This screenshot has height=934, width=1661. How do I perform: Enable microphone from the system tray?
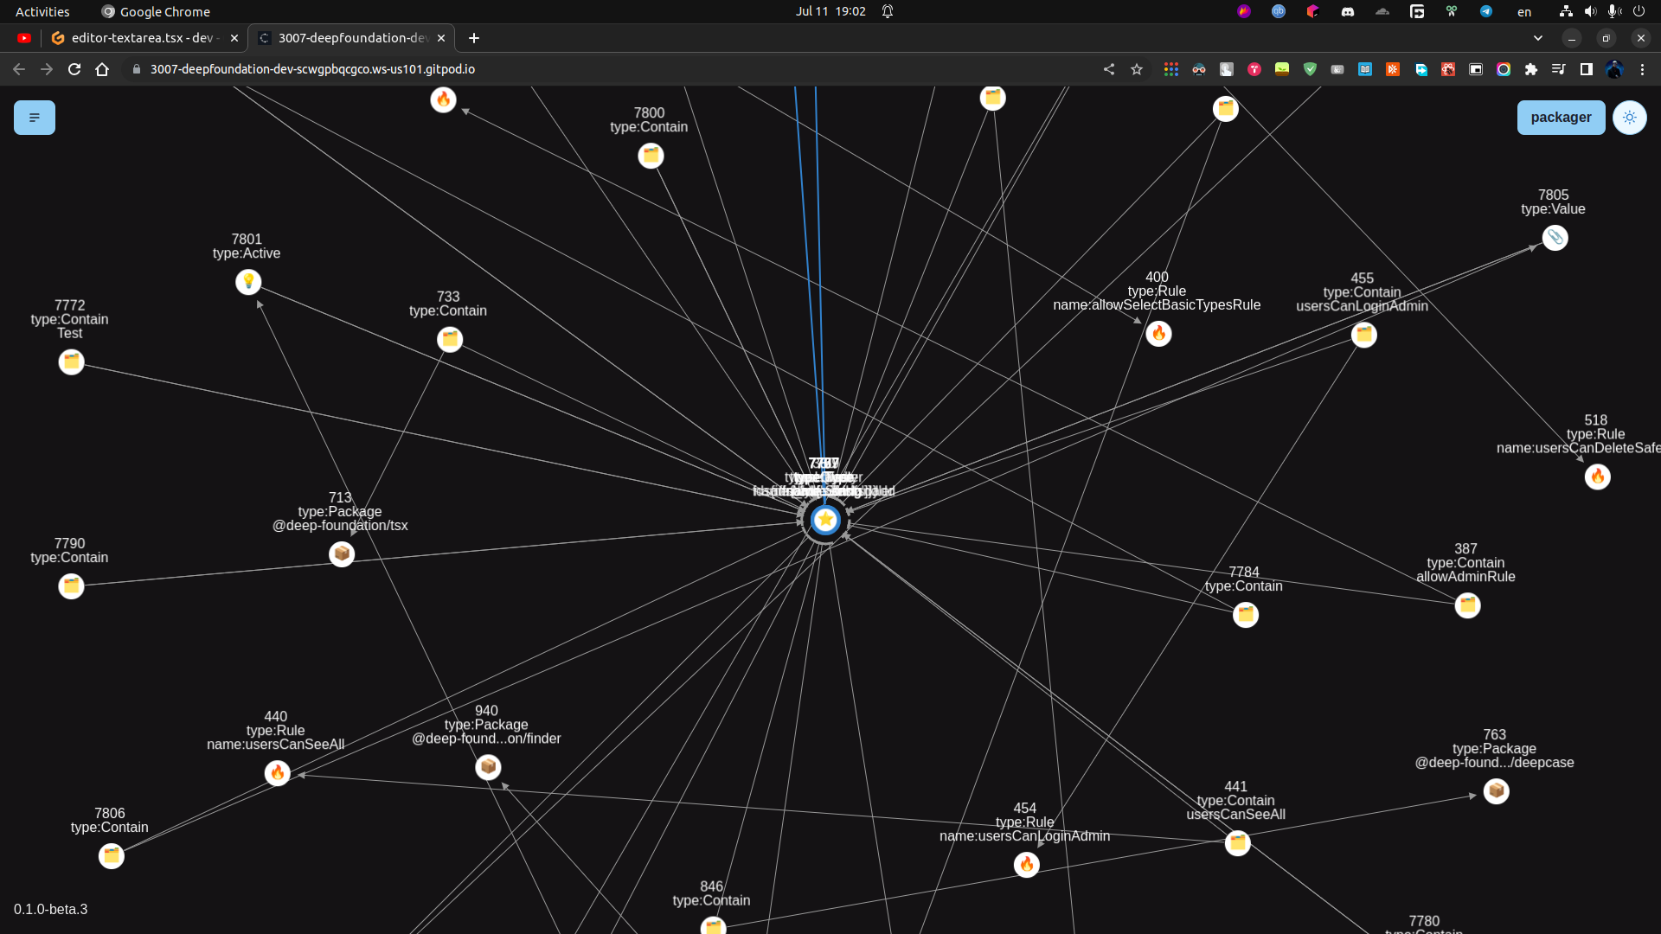point(1614,11)
